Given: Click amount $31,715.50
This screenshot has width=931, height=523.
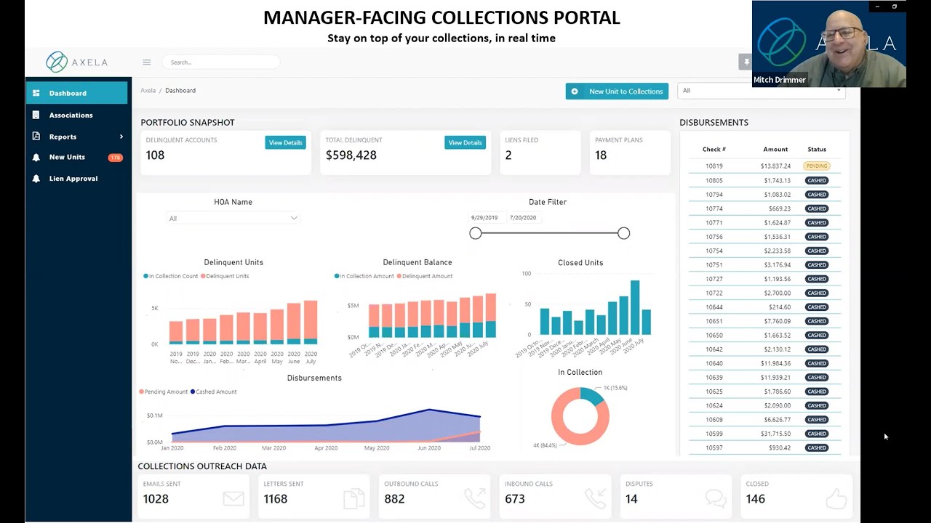Looking at the screenshot, I should [775, 434].
